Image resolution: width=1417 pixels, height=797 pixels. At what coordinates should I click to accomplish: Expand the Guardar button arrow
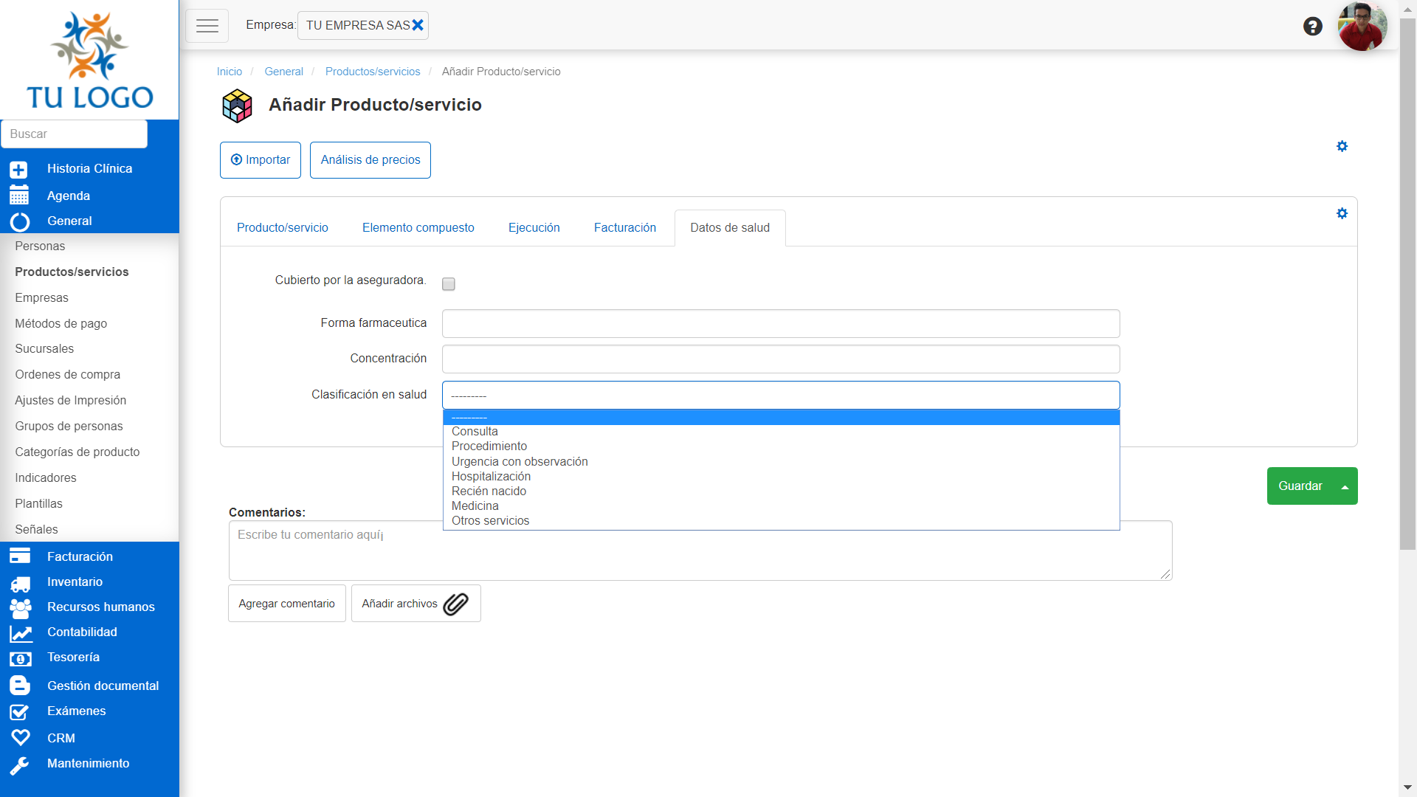click(1345, 486)
